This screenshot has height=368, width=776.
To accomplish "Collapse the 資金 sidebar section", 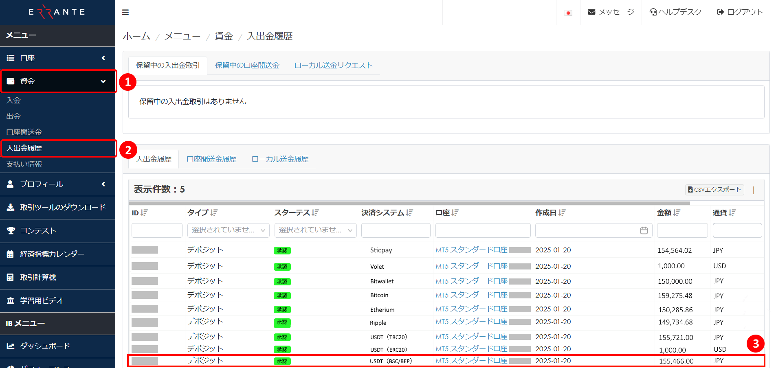I will coord(103,81).
